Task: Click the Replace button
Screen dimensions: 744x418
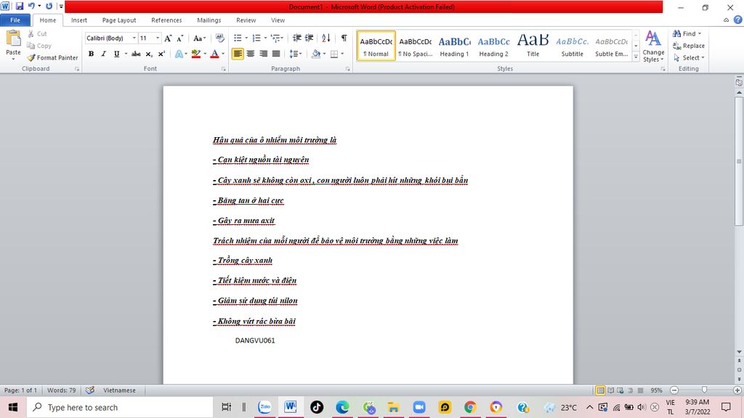Action: pyautogui.click(x=689, y=46)
